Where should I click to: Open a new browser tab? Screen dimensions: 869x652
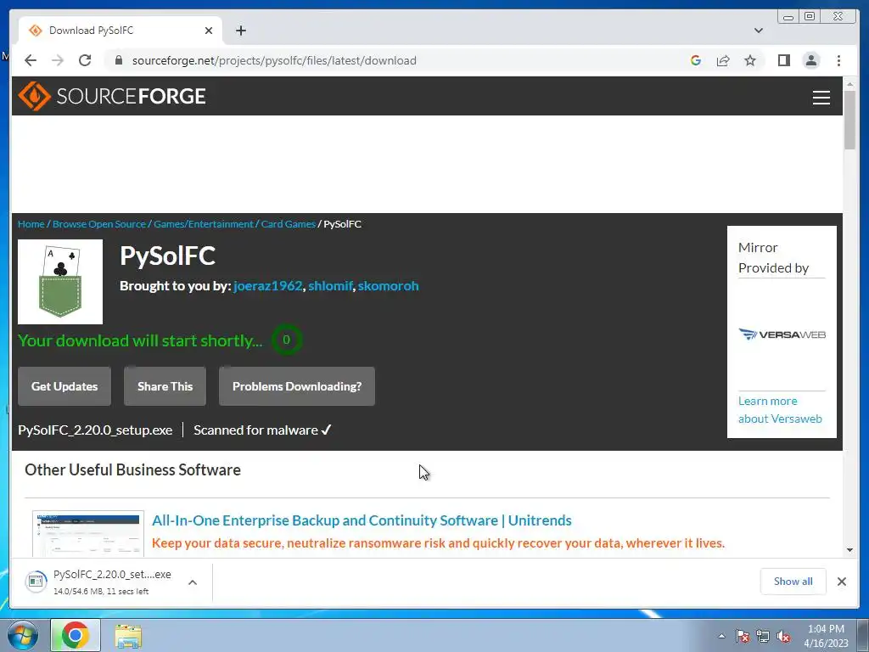point(240,31)
